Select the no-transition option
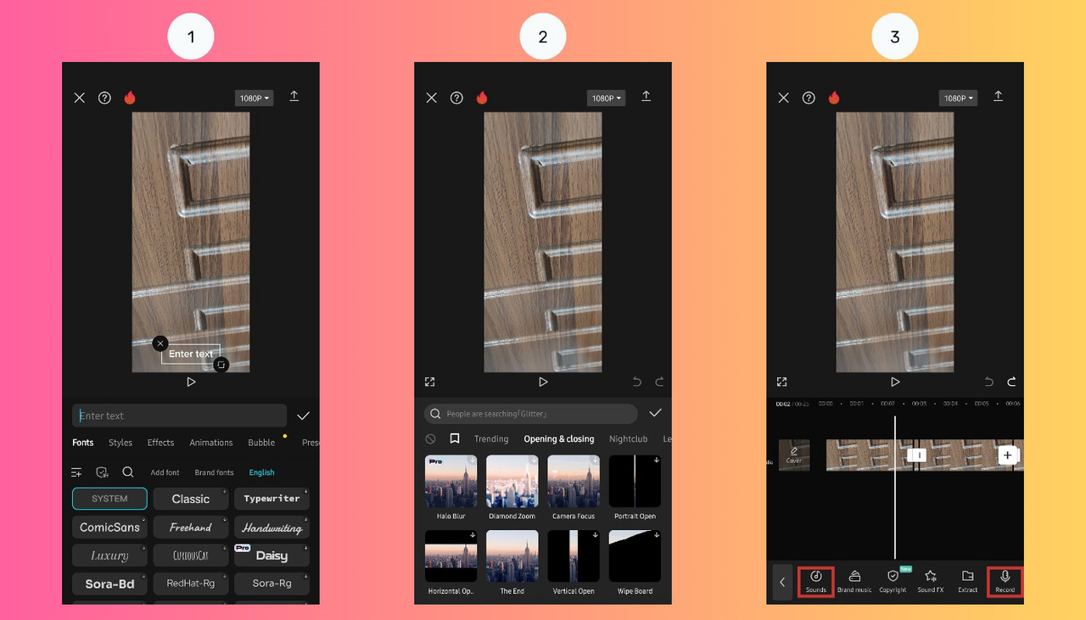 click(x=431, y=438)
